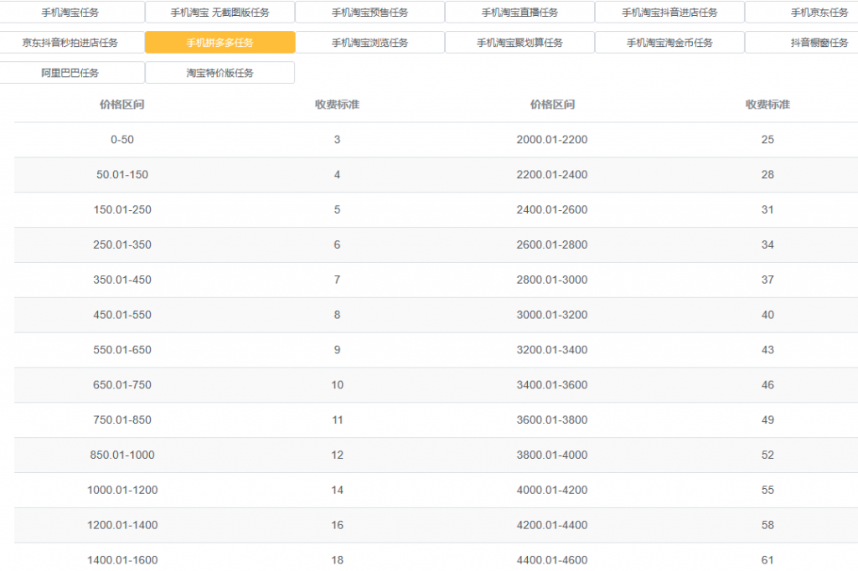Open 手机淘宝浏览任务 tab

tap(370, 42)
